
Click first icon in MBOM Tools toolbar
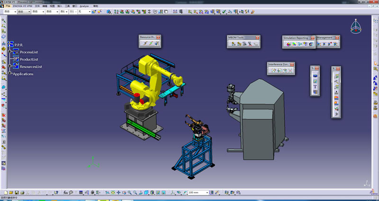tap(233, 44)
